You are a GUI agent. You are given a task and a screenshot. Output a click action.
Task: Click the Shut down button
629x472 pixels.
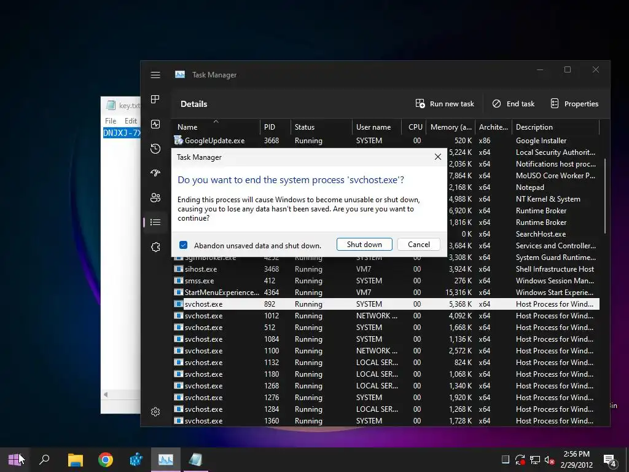(x=364, y=245)
